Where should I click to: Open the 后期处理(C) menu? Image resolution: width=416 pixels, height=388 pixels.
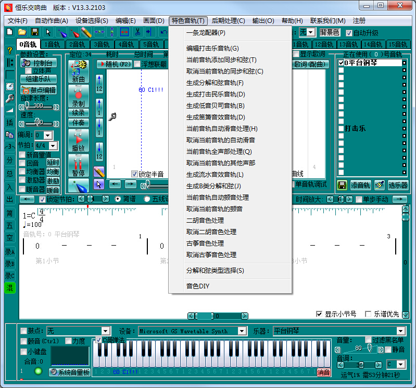click(x=228, y=21)
